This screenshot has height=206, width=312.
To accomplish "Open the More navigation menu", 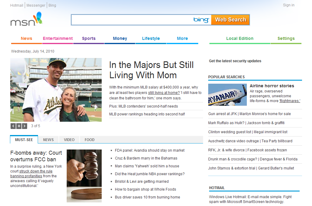I will 182,38.
